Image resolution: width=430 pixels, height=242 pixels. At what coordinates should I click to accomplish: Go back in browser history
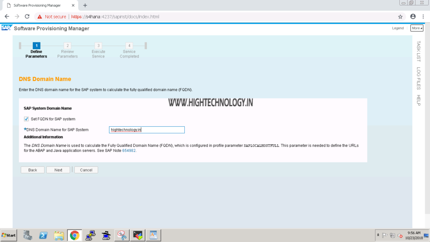click(x=7, y=17)
